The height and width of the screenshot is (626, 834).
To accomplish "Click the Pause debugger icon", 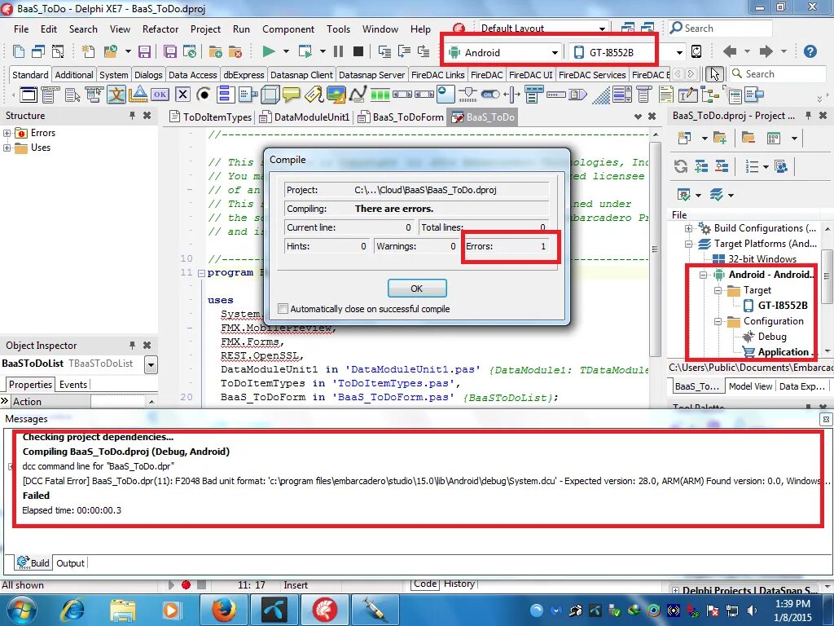I will coord(338,51).
